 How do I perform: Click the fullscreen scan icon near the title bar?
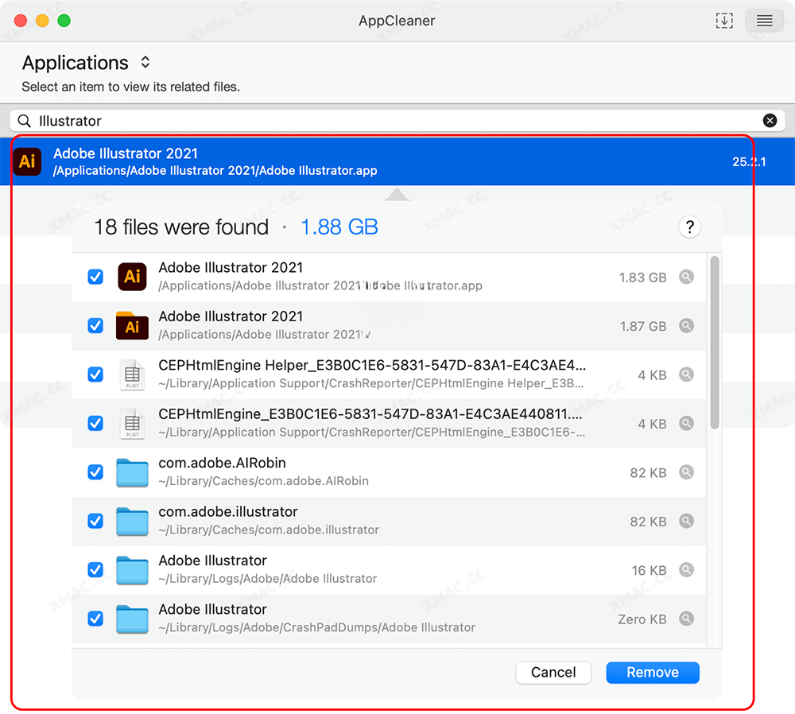724,20
